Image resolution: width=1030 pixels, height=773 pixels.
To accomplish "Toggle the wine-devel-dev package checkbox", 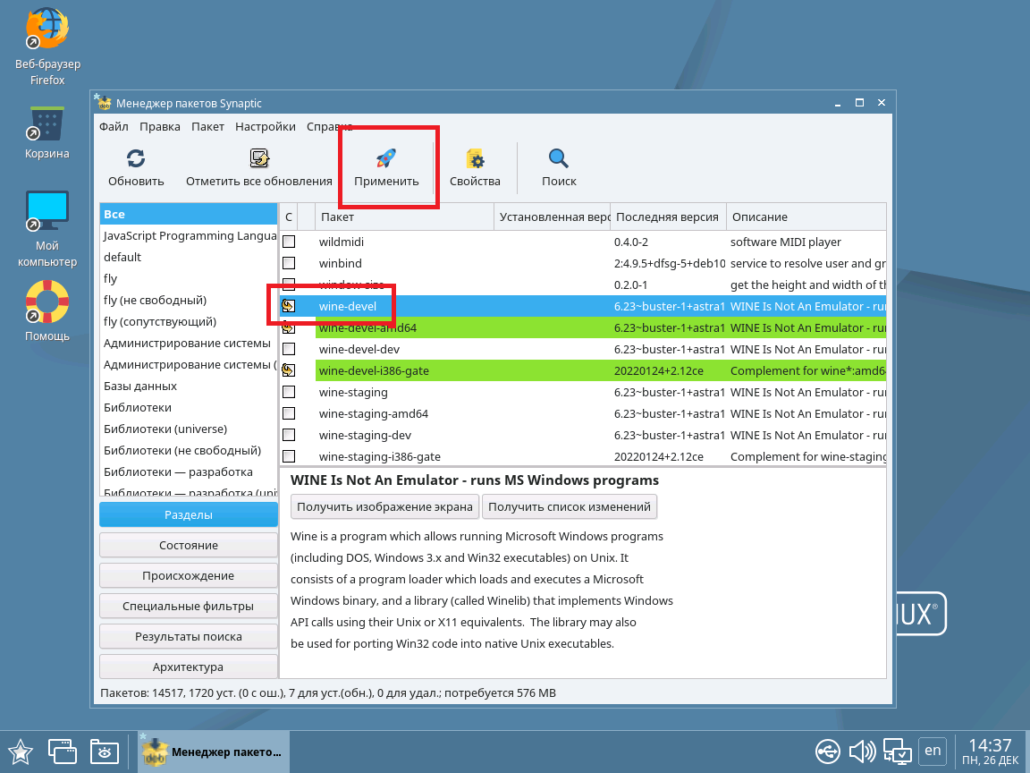I will point(289,349).
